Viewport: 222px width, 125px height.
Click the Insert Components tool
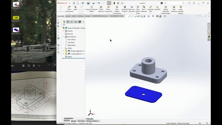[69, 9]
